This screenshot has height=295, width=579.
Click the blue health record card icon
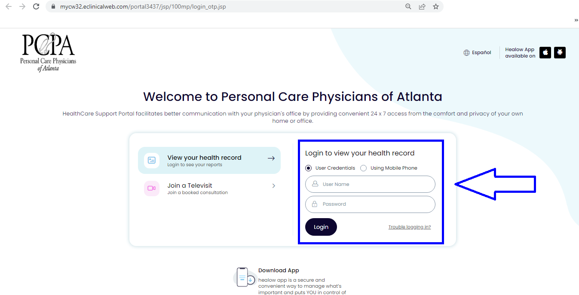pos(151,159)
